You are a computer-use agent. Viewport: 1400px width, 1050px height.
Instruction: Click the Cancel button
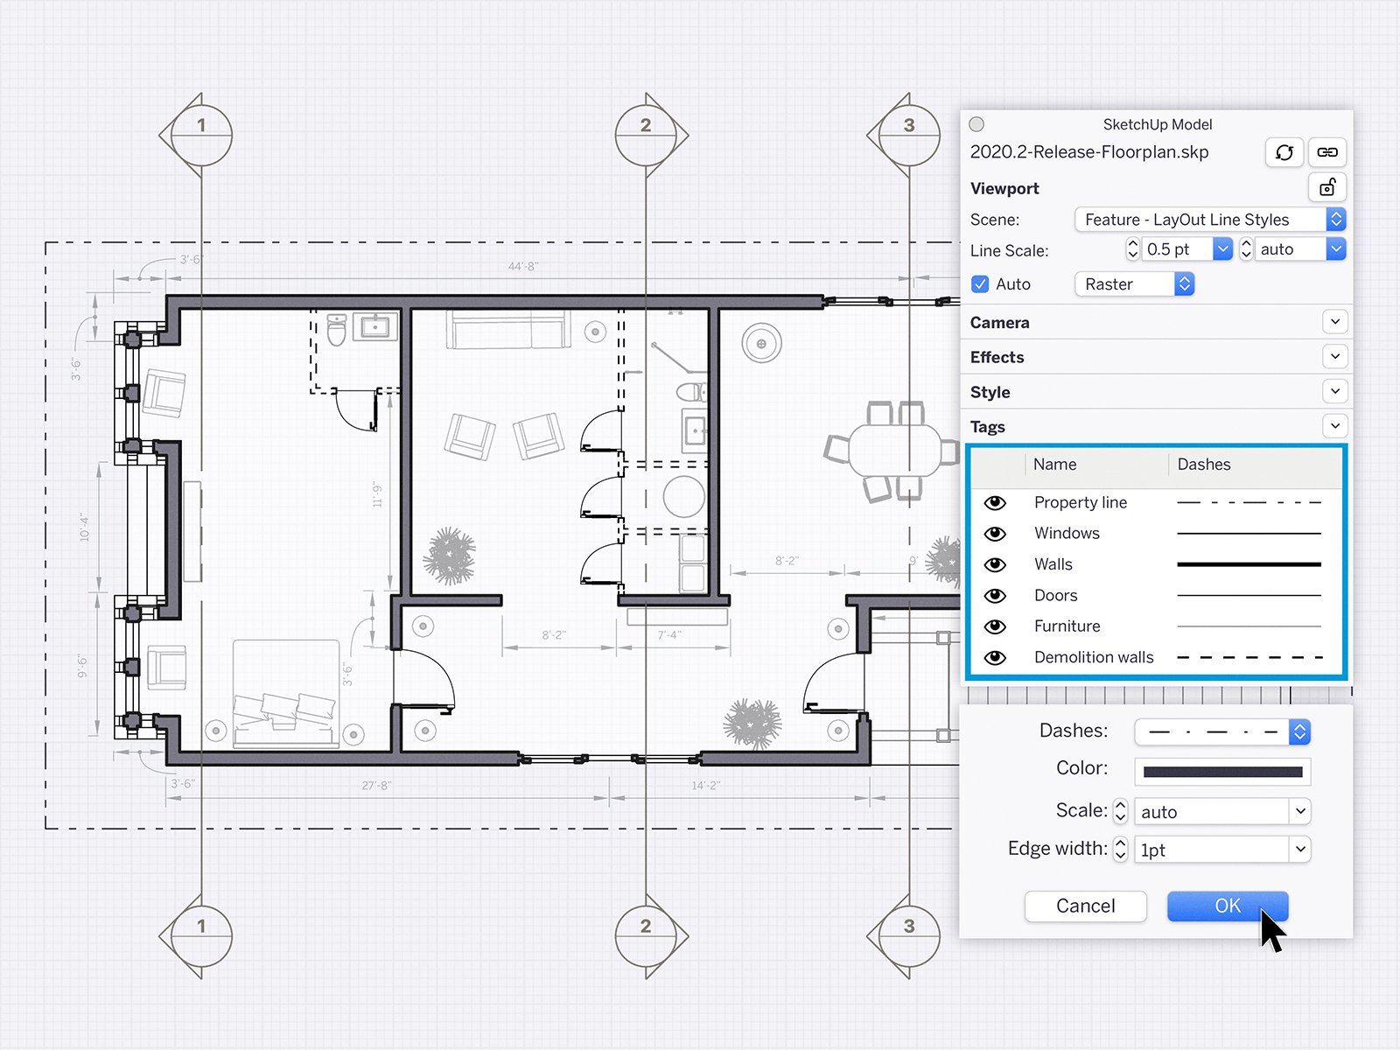point(1085,906)
